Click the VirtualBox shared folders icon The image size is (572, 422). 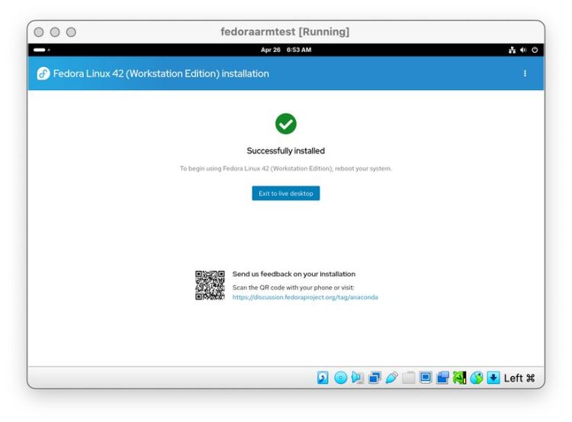tap(409, 378)
